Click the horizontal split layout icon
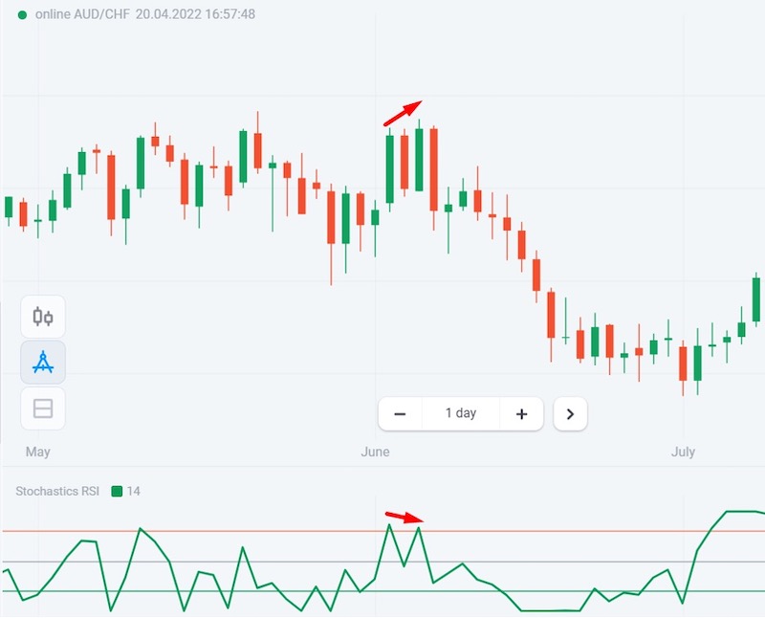Viewport: 765px width, 618px height. click(43, 408)
